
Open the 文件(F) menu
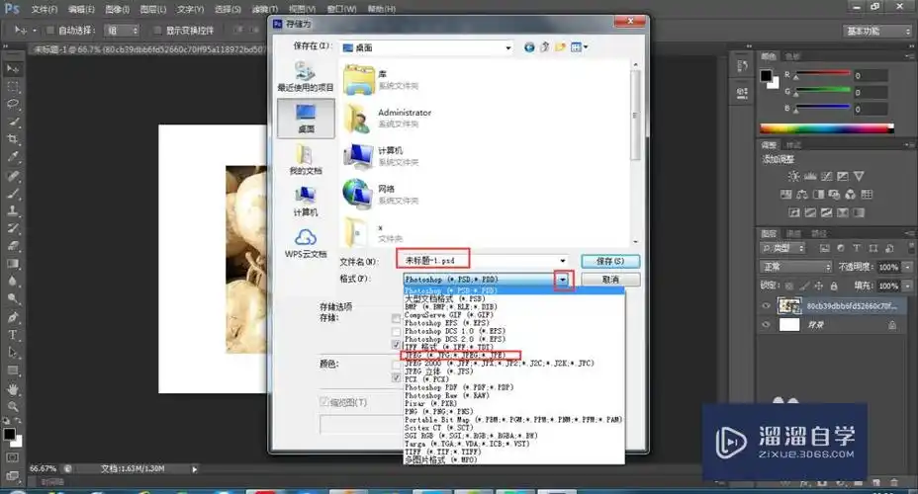(x=44, y=9)
